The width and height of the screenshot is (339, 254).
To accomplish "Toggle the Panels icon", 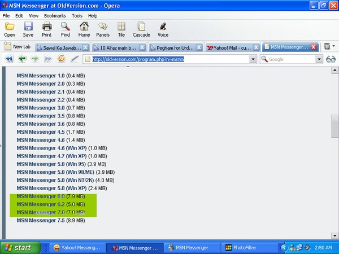I will (103, 29).
